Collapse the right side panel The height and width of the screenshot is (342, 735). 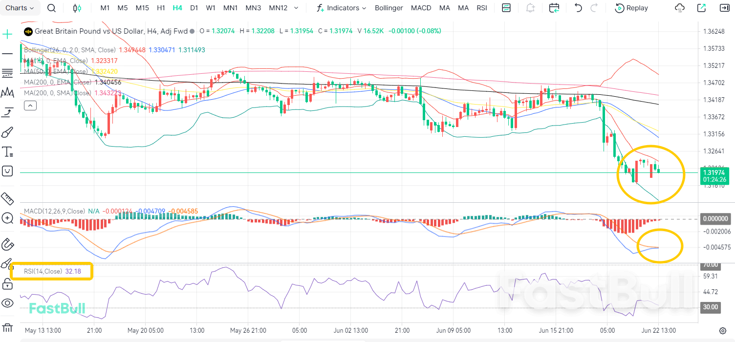pyautogui.click(x=725, y=8)
